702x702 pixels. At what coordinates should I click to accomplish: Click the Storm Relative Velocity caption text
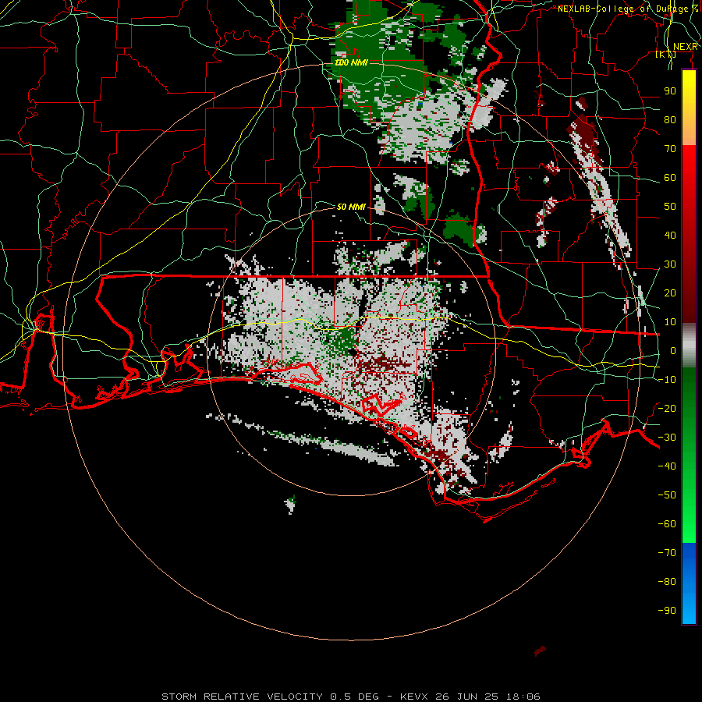click(351, 697)
